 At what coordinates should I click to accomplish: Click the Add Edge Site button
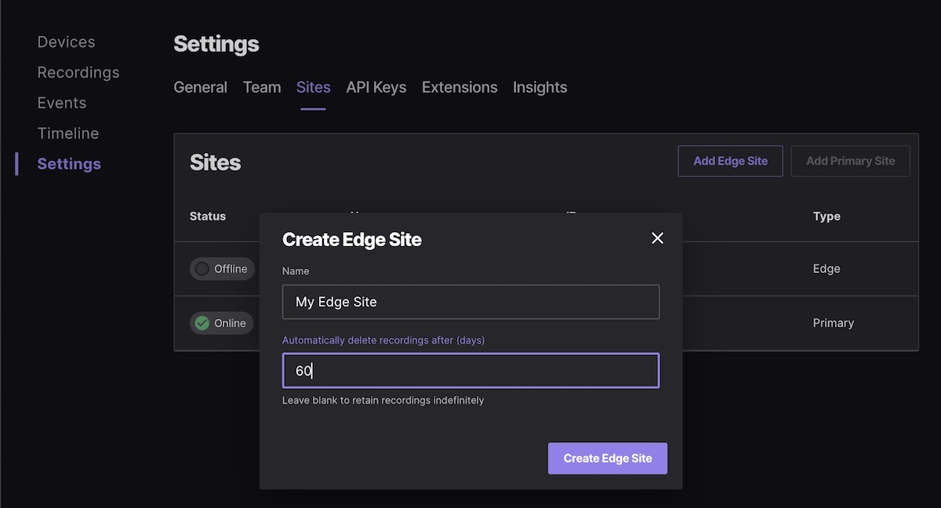730,161
